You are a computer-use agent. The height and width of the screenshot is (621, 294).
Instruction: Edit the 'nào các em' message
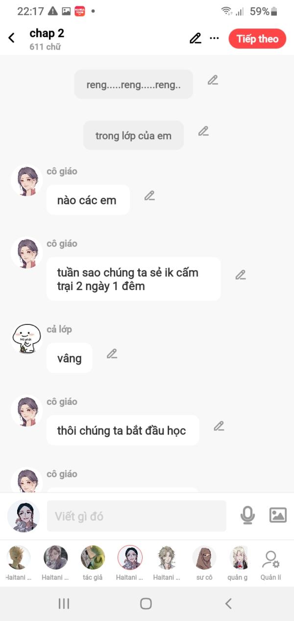click(149, 196)
